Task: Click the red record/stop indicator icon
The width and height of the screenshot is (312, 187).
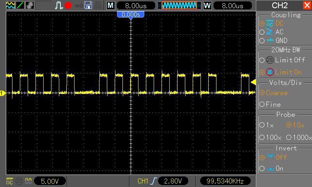Action: (68, 5)
